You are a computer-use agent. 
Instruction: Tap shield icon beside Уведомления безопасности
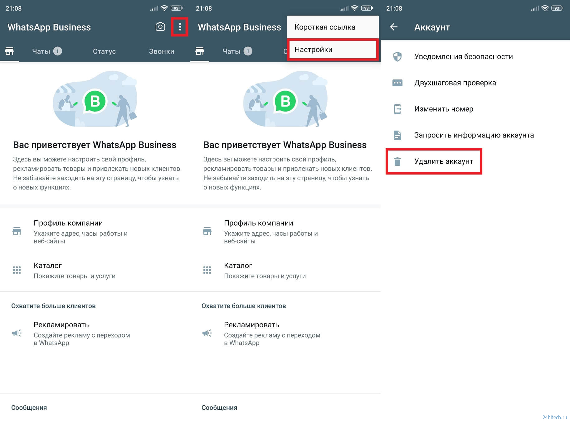pyautogui.click(x=397, y=56)
